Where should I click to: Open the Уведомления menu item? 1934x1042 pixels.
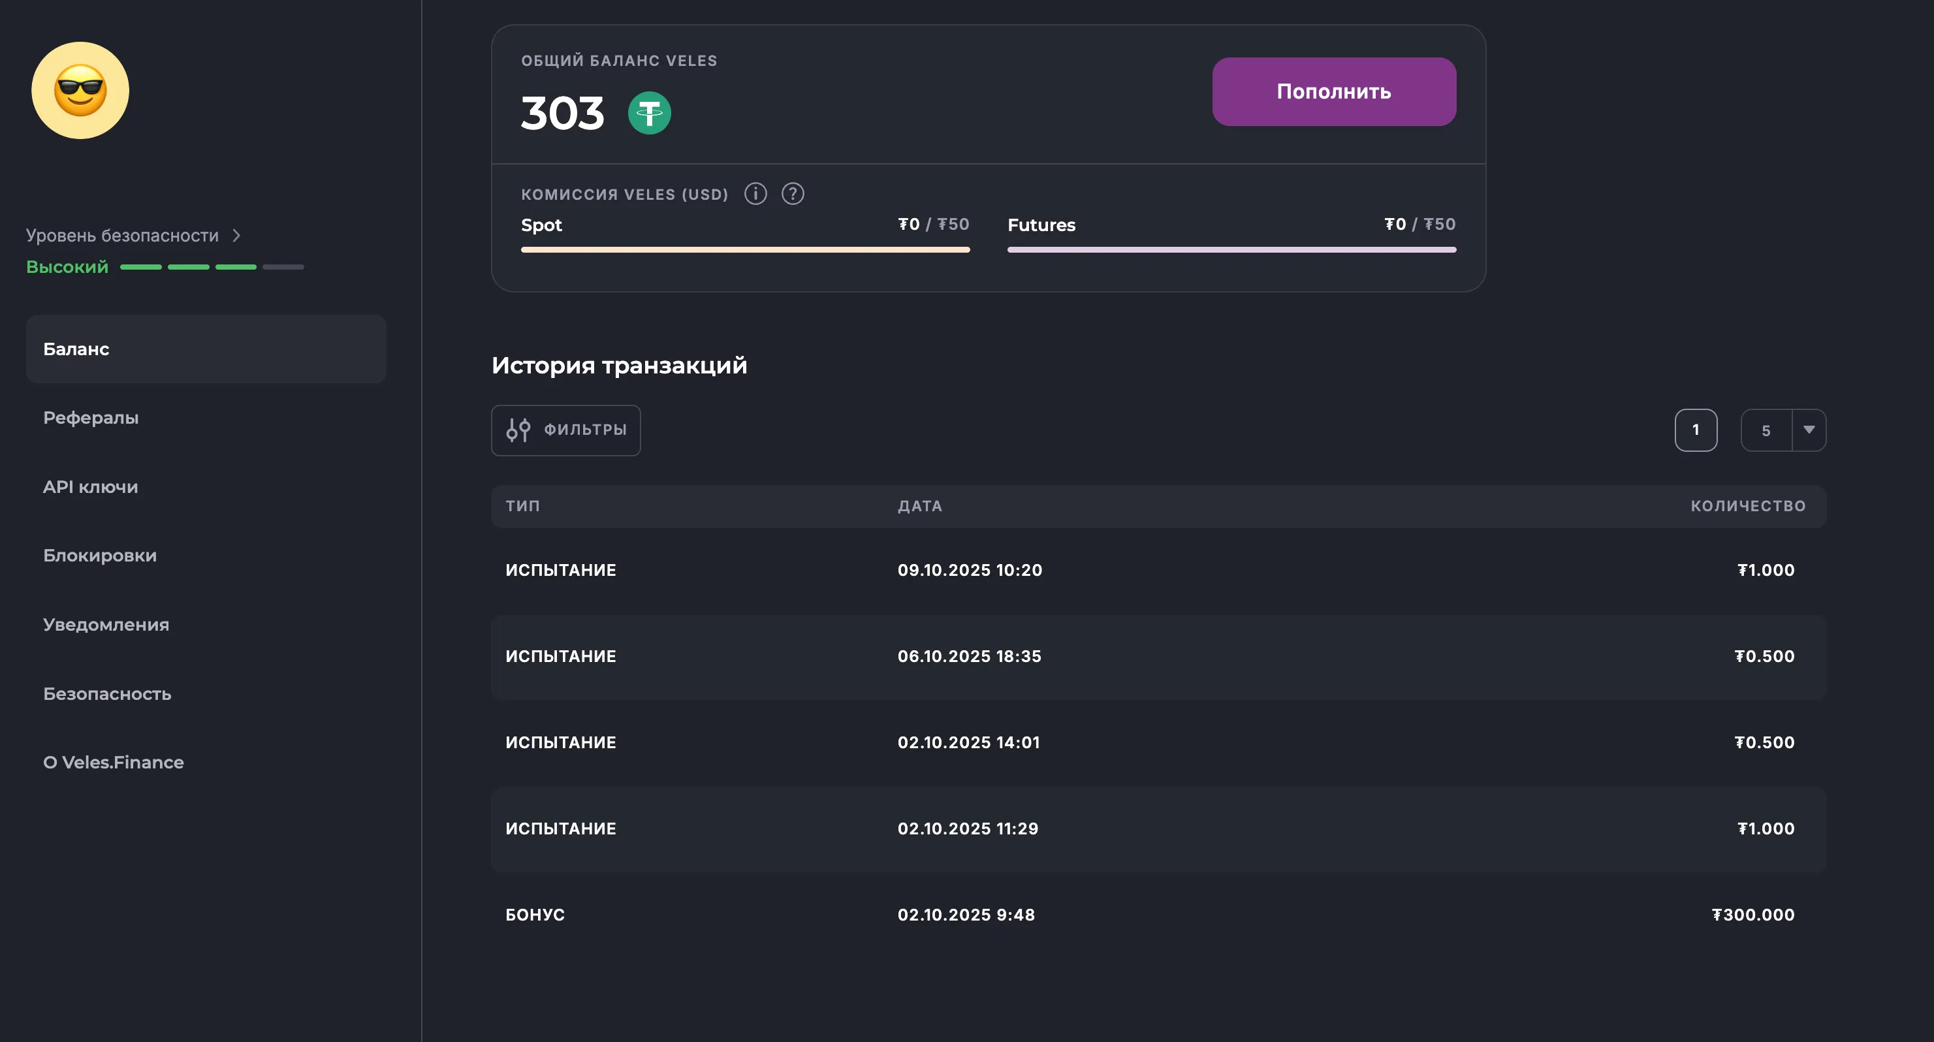tap(106, 625)
